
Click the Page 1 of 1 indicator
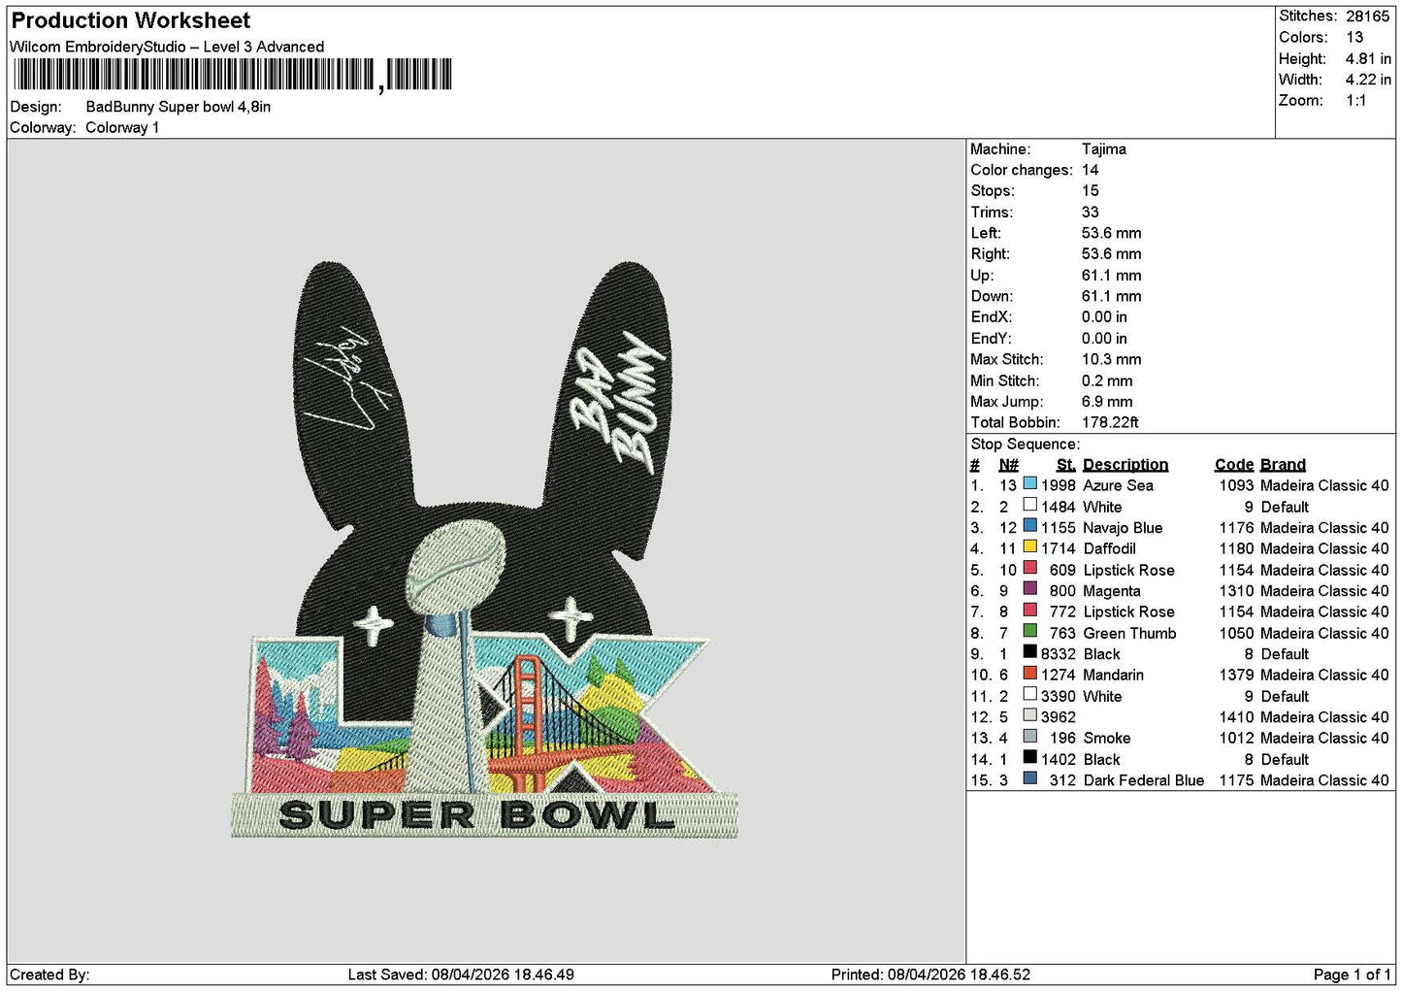coord(1353,974)
